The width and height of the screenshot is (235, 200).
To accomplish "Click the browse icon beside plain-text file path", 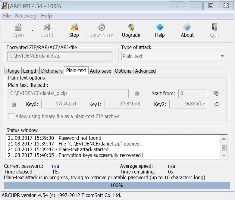I will pyautogui.click(x=137, y=93).
